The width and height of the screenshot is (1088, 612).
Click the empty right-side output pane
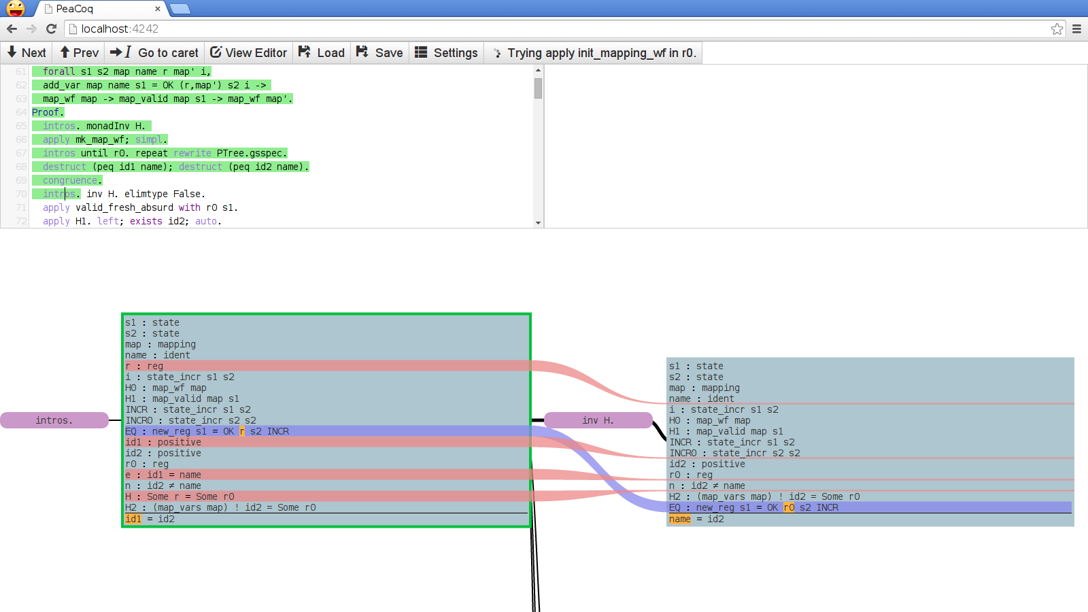(816, 146)
